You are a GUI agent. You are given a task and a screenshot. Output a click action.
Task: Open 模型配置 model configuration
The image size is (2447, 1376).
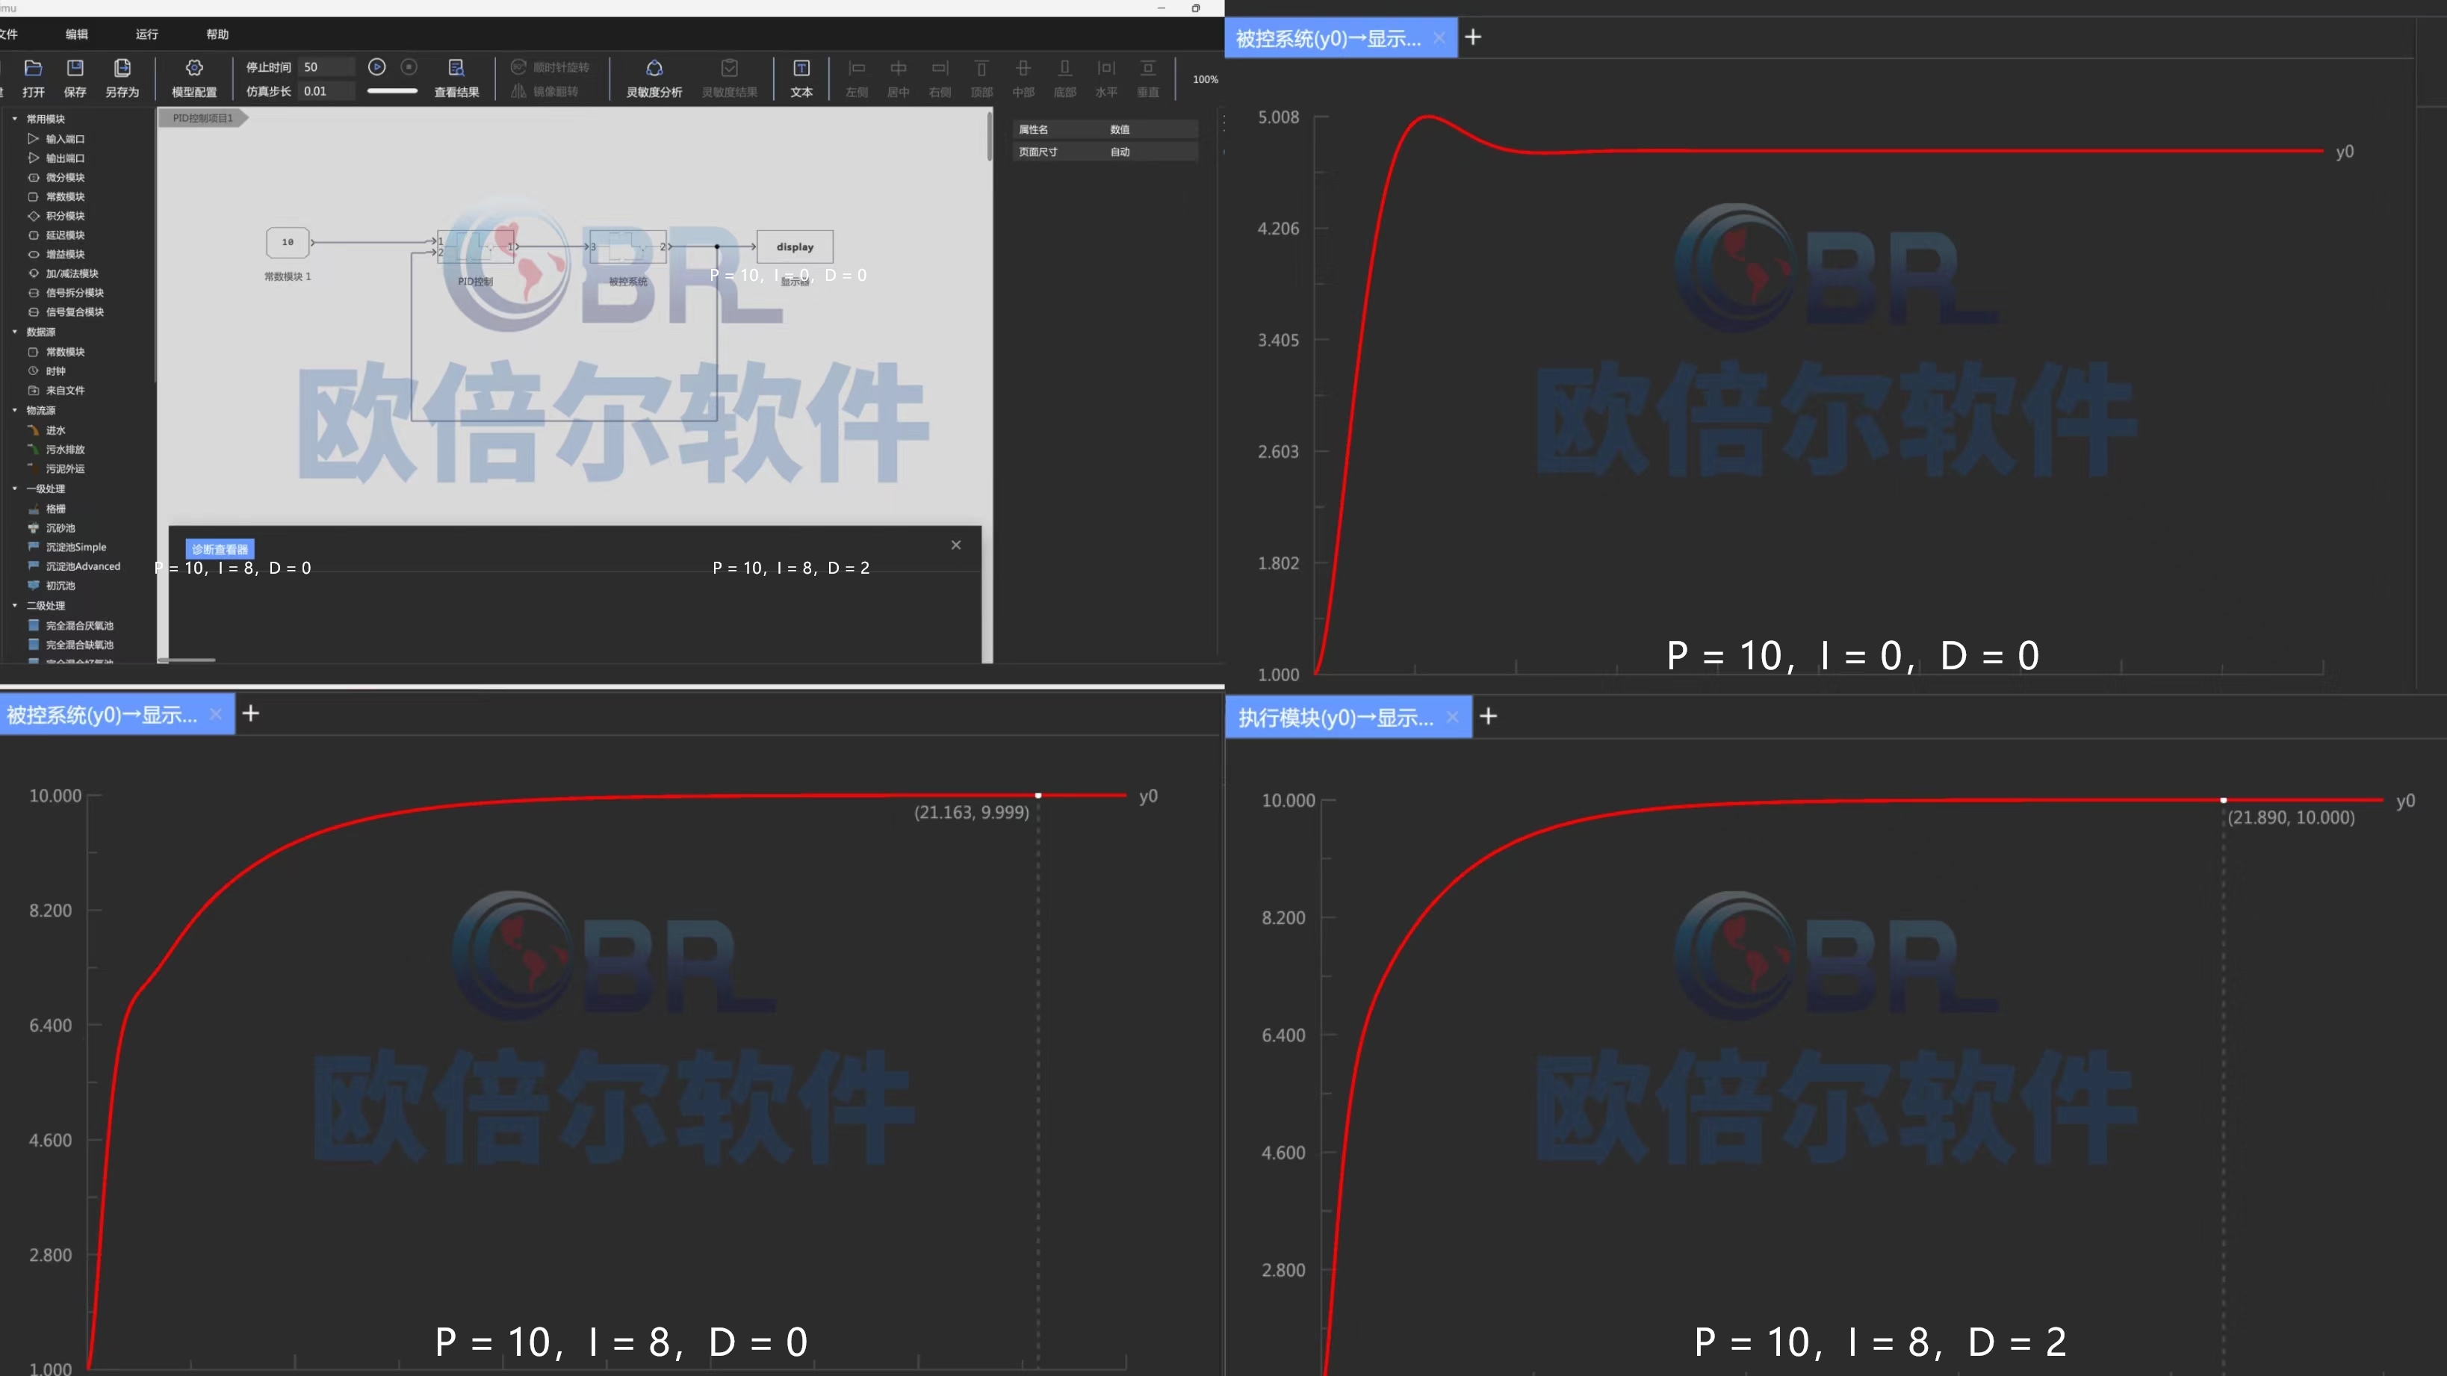[193, 78]
